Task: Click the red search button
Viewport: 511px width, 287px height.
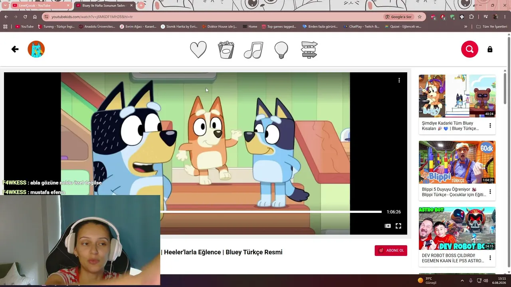Action: (469, 49)
